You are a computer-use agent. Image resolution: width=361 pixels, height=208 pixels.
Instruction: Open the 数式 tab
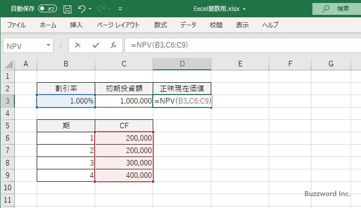point(161,25)
